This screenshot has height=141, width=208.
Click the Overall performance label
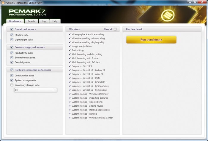coord(25,29)
